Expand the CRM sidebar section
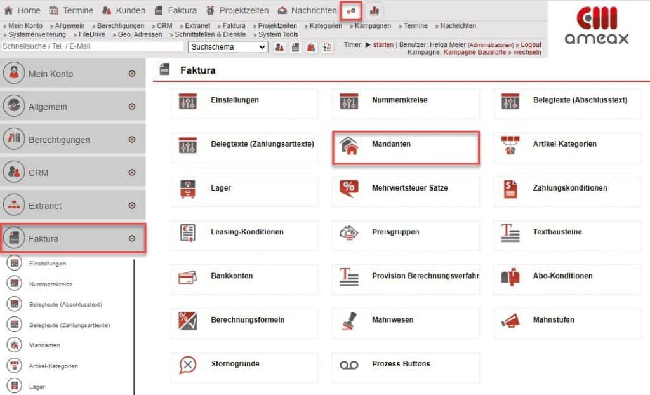Viewport: 650px width, 395px height. click(x=131, y=171)
